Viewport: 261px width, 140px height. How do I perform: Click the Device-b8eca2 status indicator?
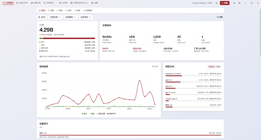(x=202, y=3)
